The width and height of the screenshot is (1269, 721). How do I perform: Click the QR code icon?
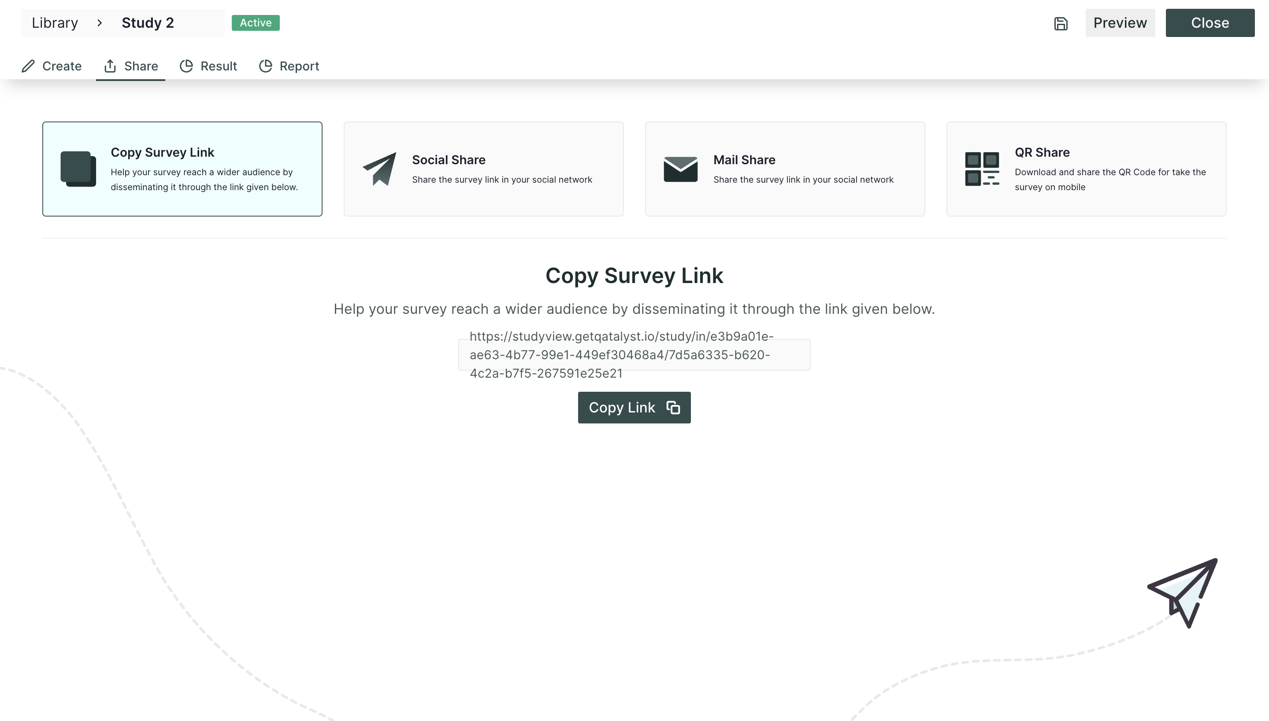click(982, 169)
